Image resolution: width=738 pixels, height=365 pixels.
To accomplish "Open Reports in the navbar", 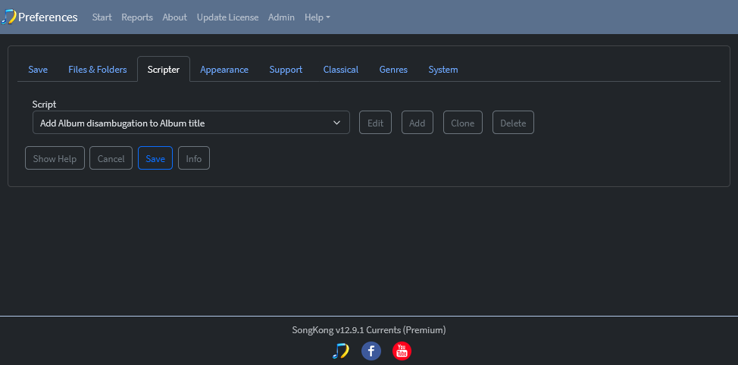I will [137, 17].
